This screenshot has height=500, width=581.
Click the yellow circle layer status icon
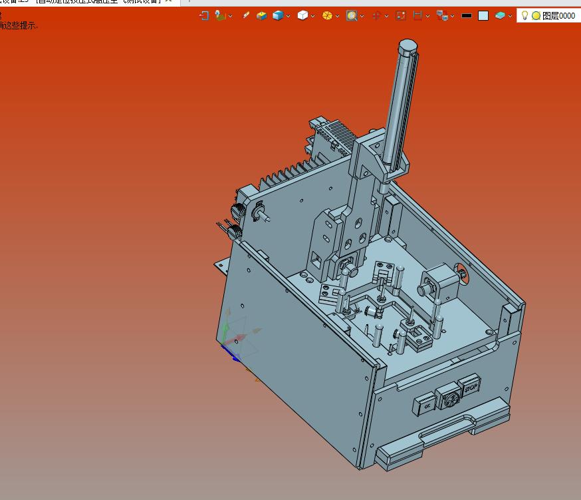536,15
